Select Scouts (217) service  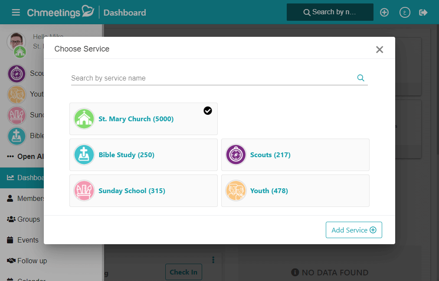(295, 155)
